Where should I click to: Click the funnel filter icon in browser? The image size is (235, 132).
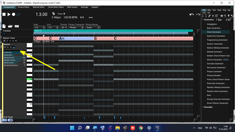click(228, 16)
